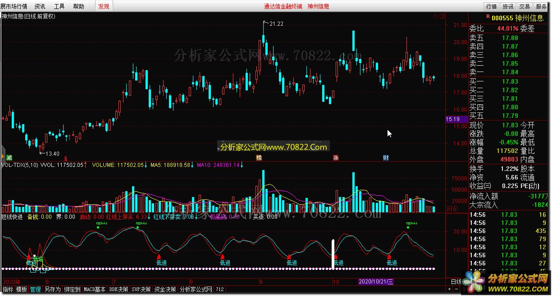
Task: Click the 减 info marker on the chart
Action: (9, 157)
